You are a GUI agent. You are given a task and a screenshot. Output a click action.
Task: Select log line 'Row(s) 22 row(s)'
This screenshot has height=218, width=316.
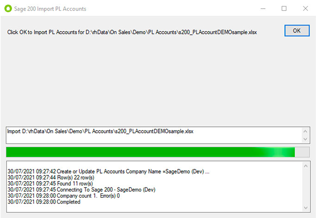51,177
